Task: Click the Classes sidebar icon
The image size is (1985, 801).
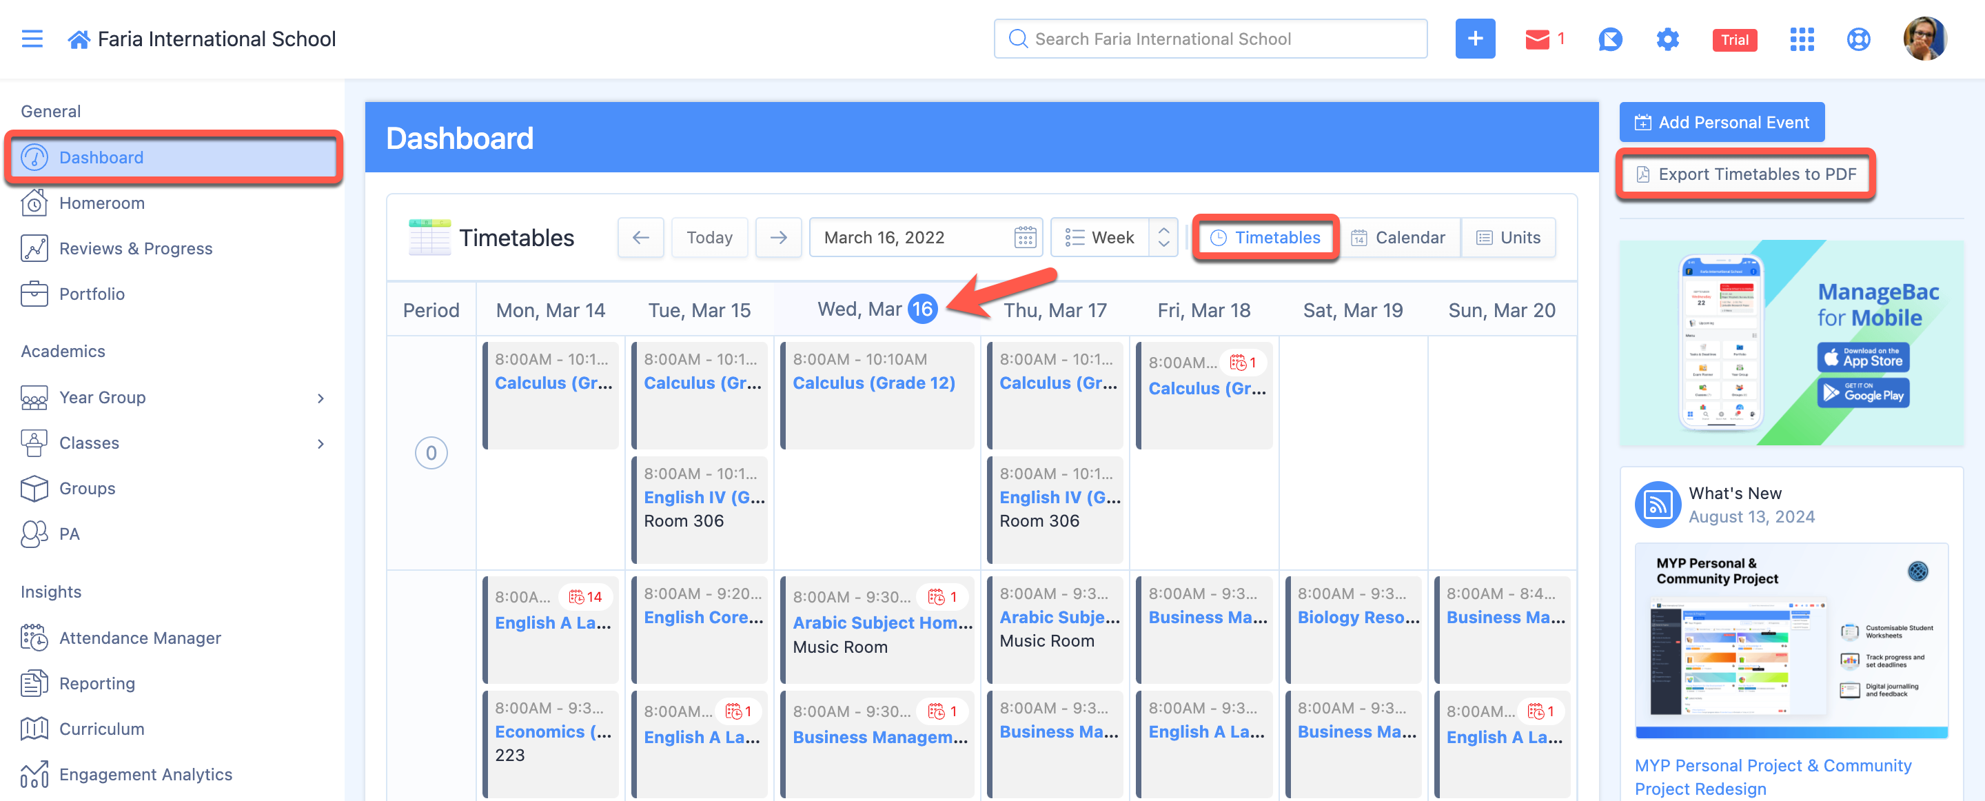Action: [34, 443]
